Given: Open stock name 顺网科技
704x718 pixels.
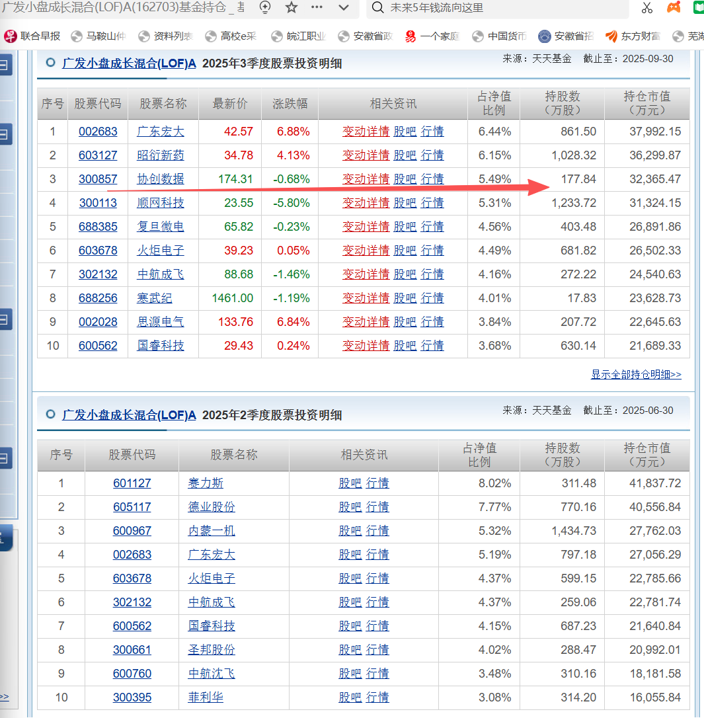Looking at the screenshot, I should pyautogui.click(x=161, y=203).
